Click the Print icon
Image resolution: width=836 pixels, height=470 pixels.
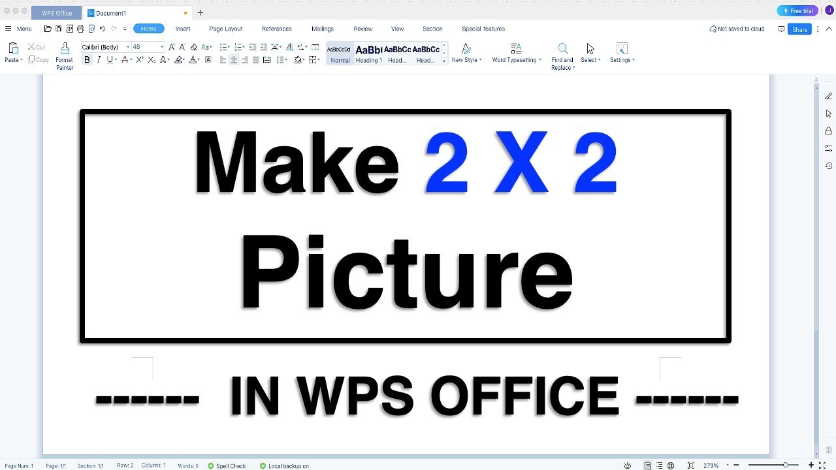(x=80, y=29)
